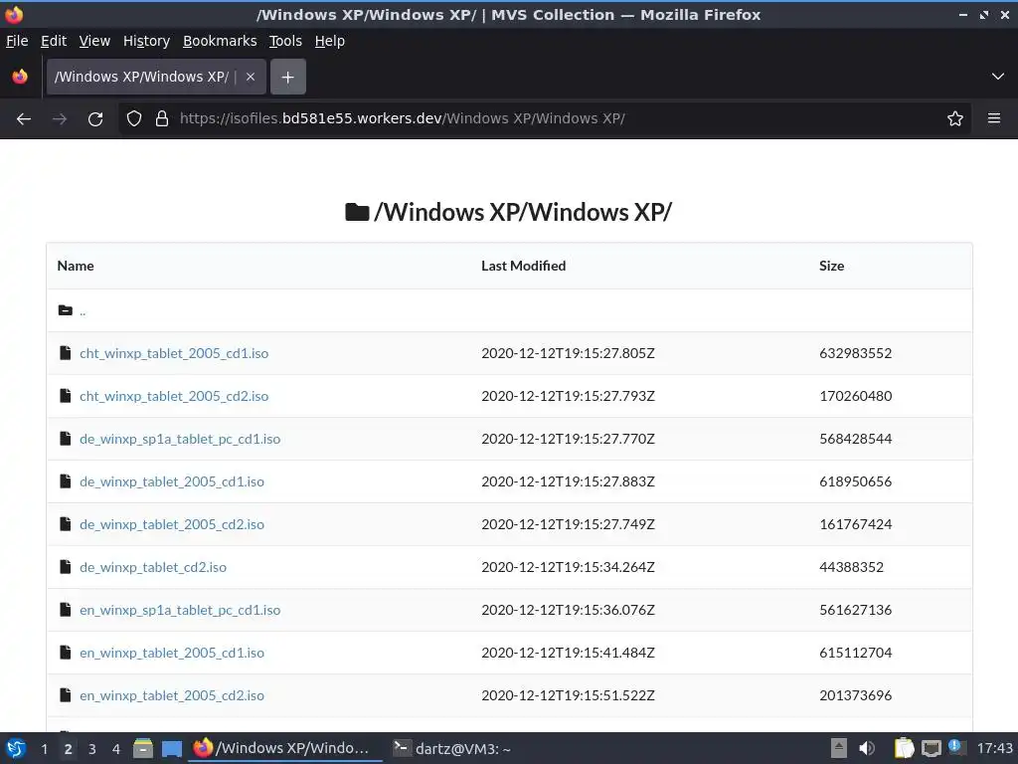Open the History menu
This screenshot has width=1018, height=764.
pos(146,41)
